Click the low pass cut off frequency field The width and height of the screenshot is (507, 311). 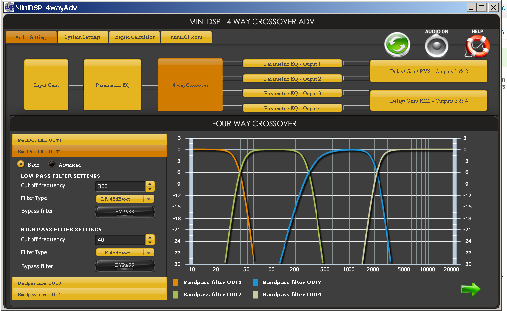121,186
